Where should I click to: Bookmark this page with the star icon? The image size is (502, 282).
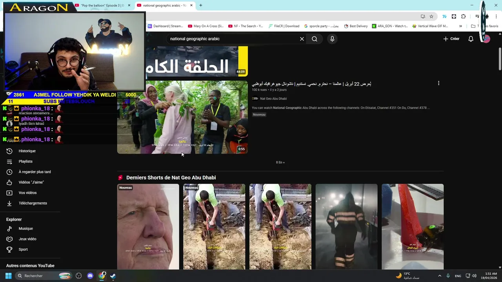pos(431,16)
